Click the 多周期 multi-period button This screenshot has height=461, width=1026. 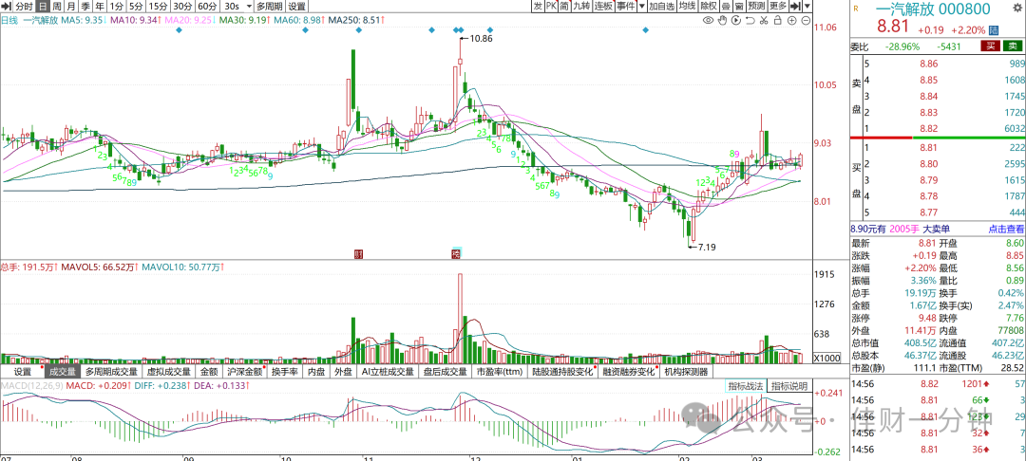pos(270,6)
